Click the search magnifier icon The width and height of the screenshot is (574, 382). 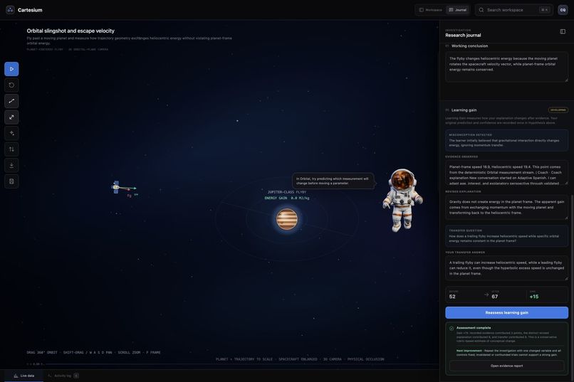[x=481, y=10]
